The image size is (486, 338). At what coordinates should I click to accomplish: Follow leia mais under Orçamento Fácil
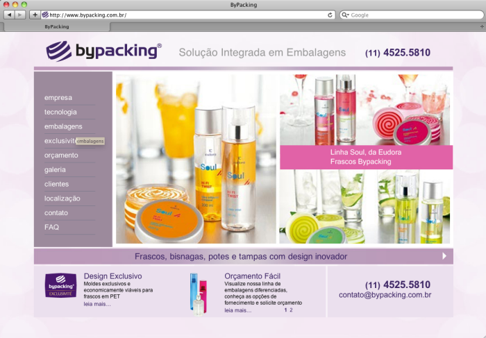[237, 310]
